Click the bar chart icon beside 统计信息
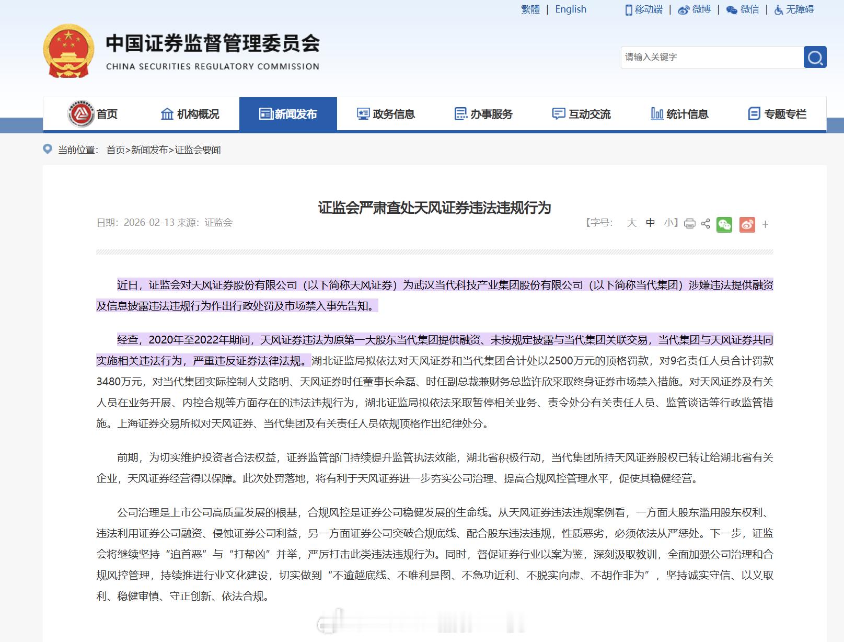Image resolution: width=844 pixels, height=642 pixels. [x=657, y=113]
